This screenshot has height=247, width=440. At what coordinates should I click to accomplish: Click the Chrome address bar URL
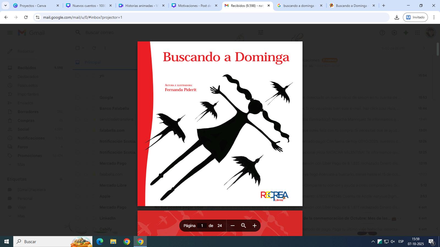(83, 17)
